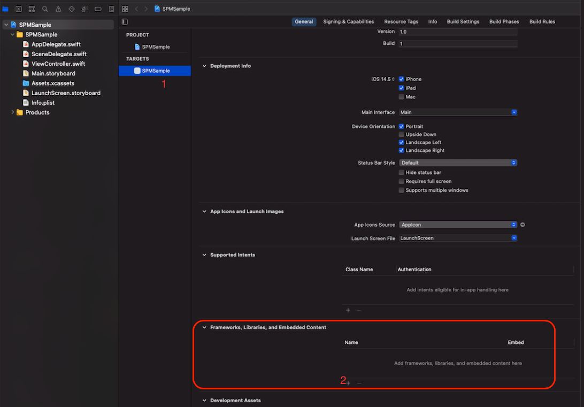Toggle Portrait orientation checkbox
The image size is (584, 407).
click(401, 127)
